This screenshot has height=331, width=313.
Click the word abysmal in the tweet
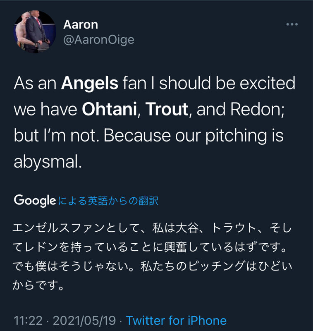45,162
